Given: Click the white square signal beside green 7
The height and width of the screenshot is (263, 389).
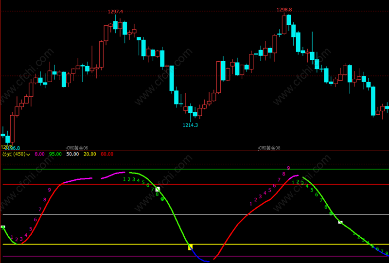Looking at the screenshot, I should pos(158,189).
